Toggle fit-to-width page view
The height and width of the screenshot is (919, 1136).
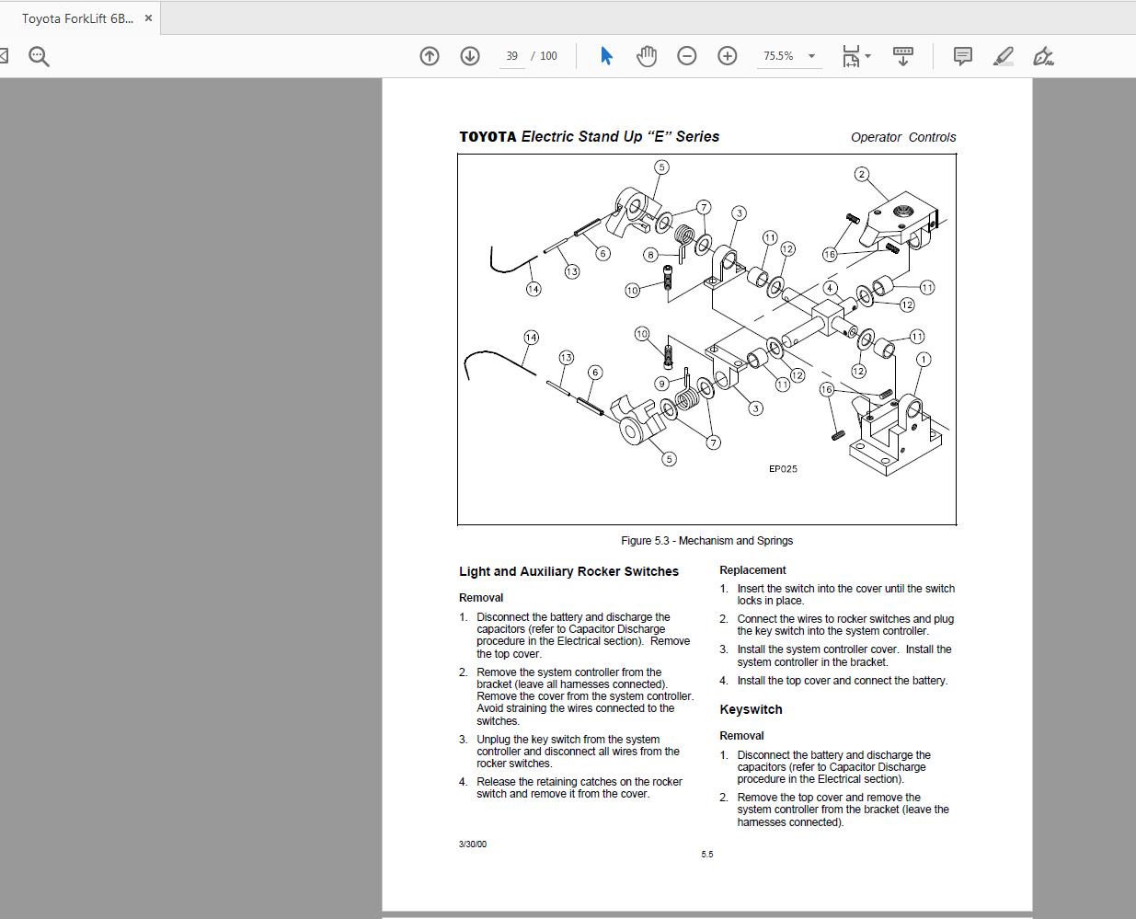point(851,55)
